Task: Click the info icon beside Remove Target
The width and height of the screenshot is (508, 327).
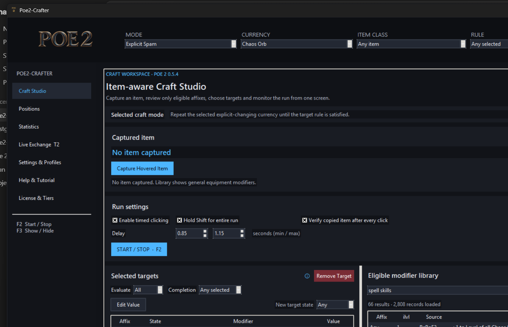Action: pos(307,276)
